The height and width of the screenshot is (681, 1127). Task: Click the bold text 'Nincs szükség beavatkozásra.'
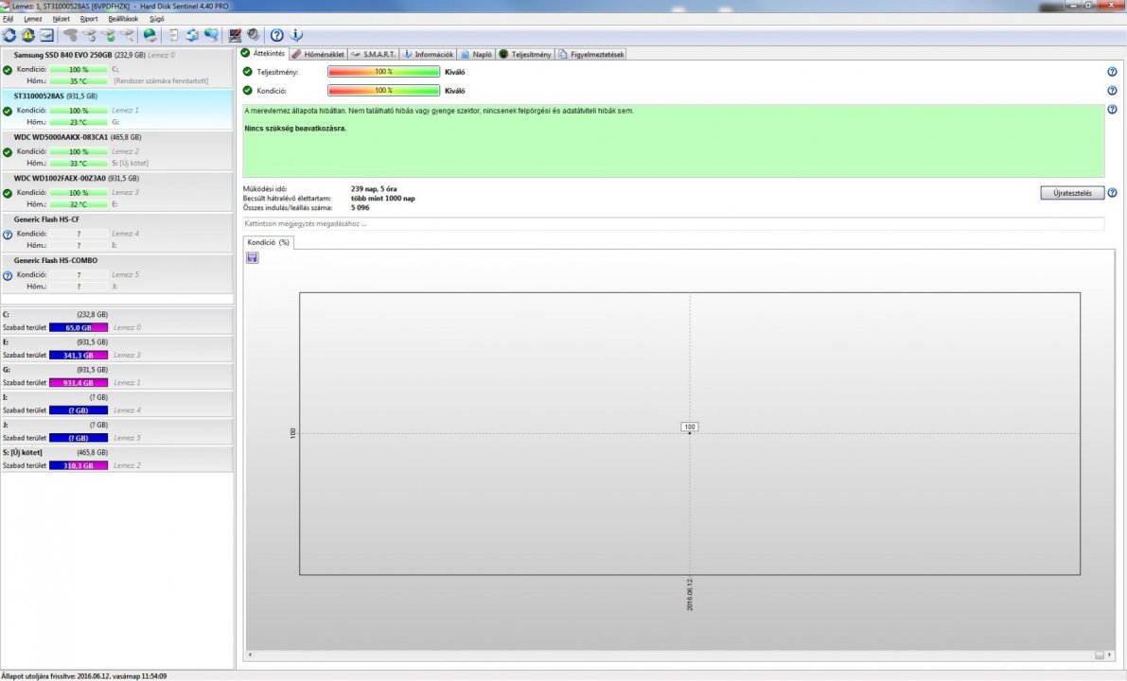pos(295,129)
